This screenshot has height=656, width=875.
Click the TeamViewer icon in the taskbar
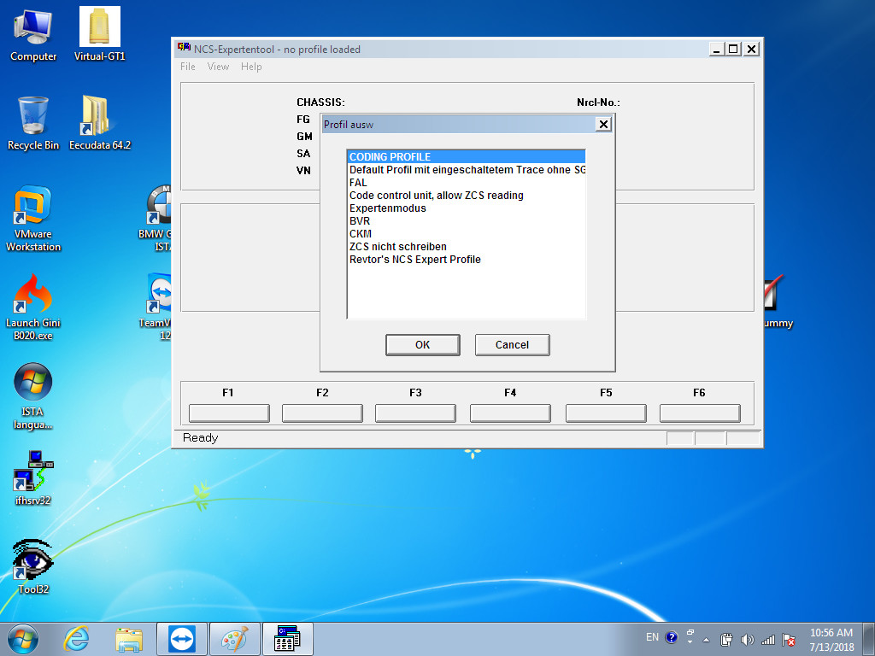click(x=181, y=638)
